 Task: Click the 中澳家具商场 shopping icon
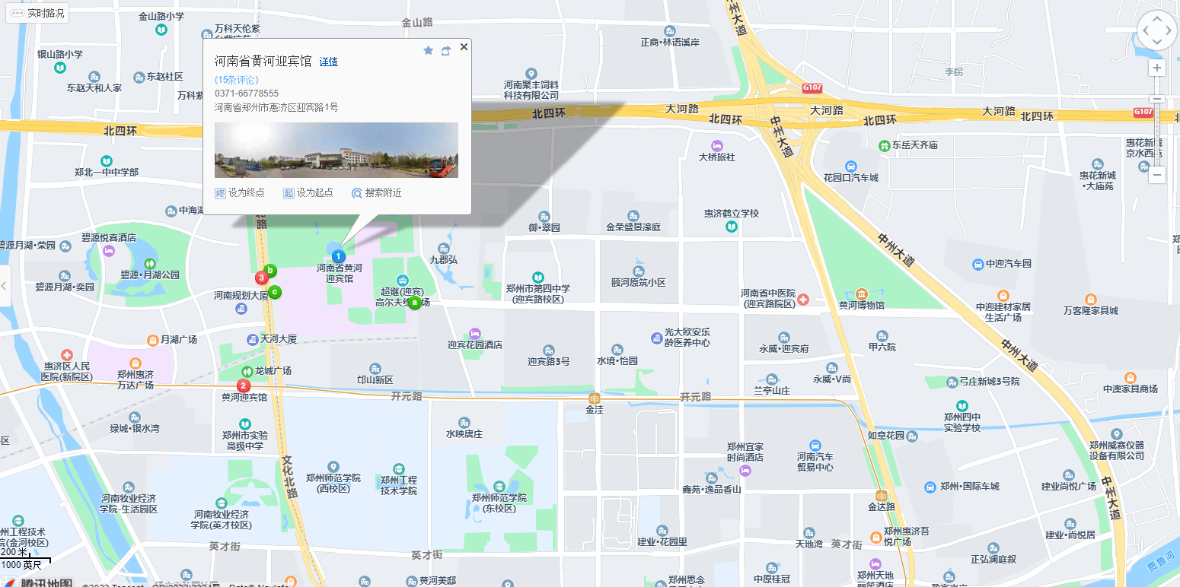1131,377
